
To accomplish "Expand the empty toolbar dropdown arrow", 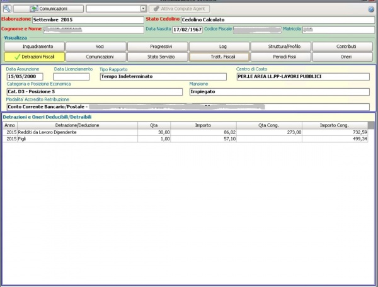I will click(x=143, y=9).
